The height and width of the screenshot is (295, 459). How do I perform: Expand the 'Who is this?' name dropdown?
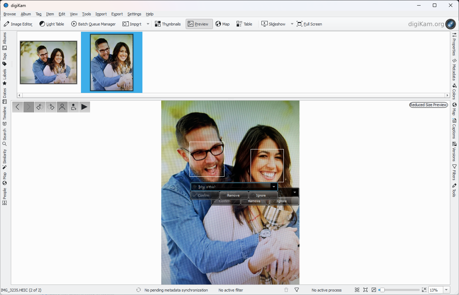point(274,187)
